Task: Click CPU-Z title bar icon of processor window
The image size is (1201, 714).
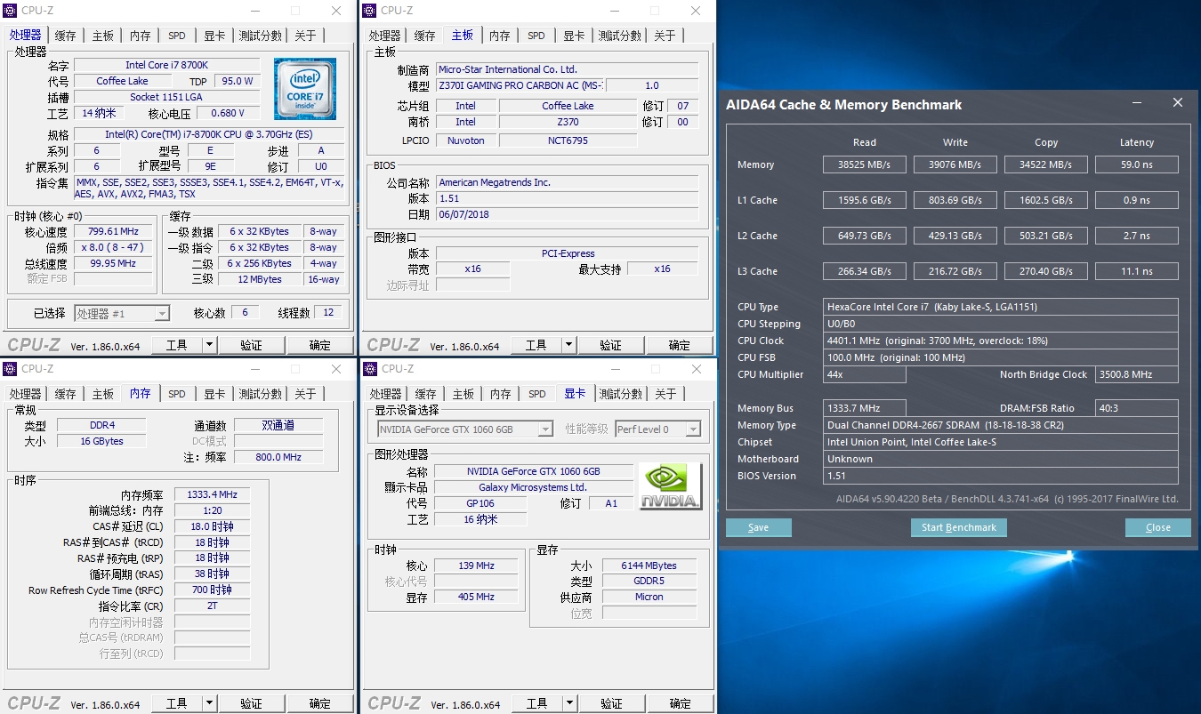Action: click(x=11, y=11)
